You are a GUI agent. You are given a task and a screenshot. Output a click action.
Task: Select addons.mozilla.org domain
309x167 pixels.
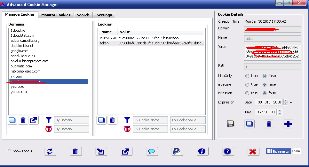click(x=49, y=41)
